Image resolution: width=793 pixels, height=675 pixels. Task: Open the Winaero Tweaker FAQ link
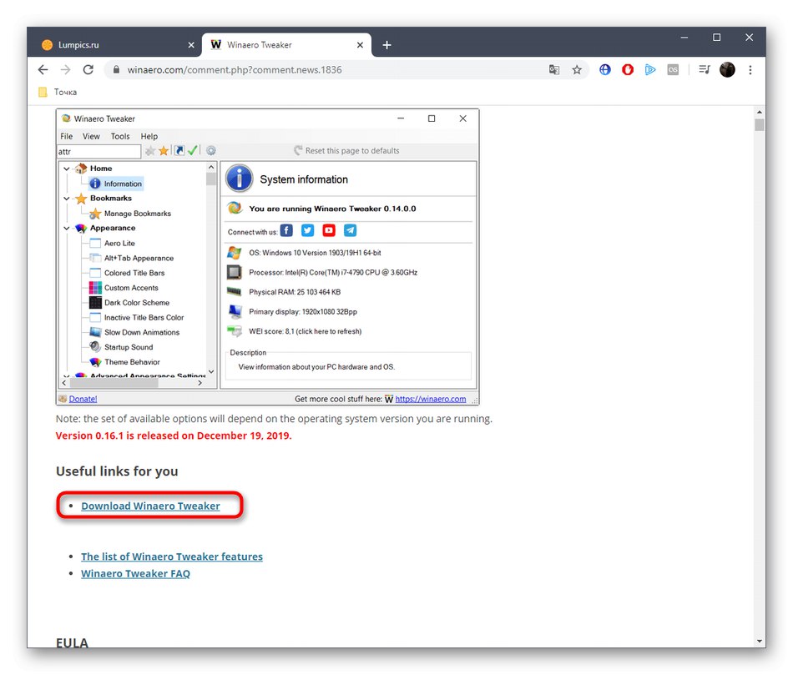(x=135, y=574)
